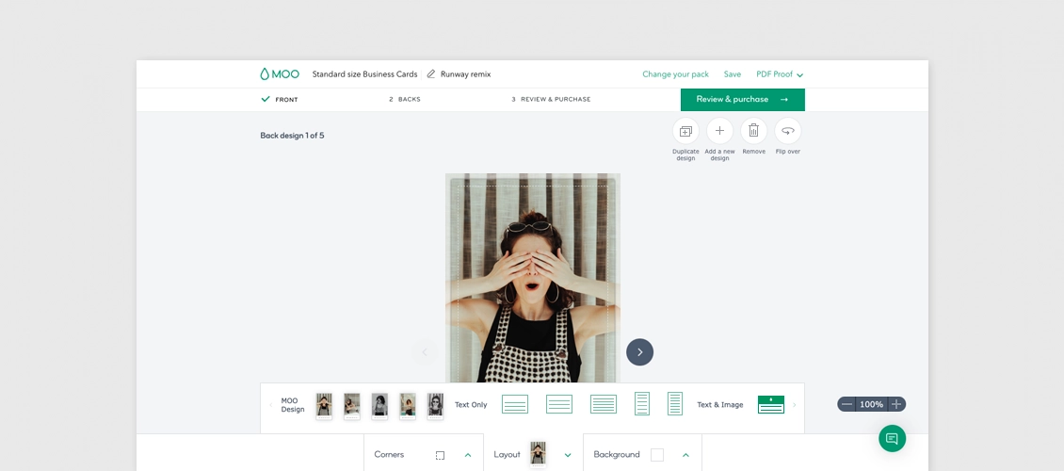Screen dimensions: 1064x471
Task: Go to the Backs step
Action: tap(405, 99)
